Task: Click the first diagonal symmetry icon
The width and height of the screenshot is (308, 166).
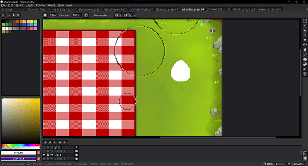Action: [x=125, y=15]
